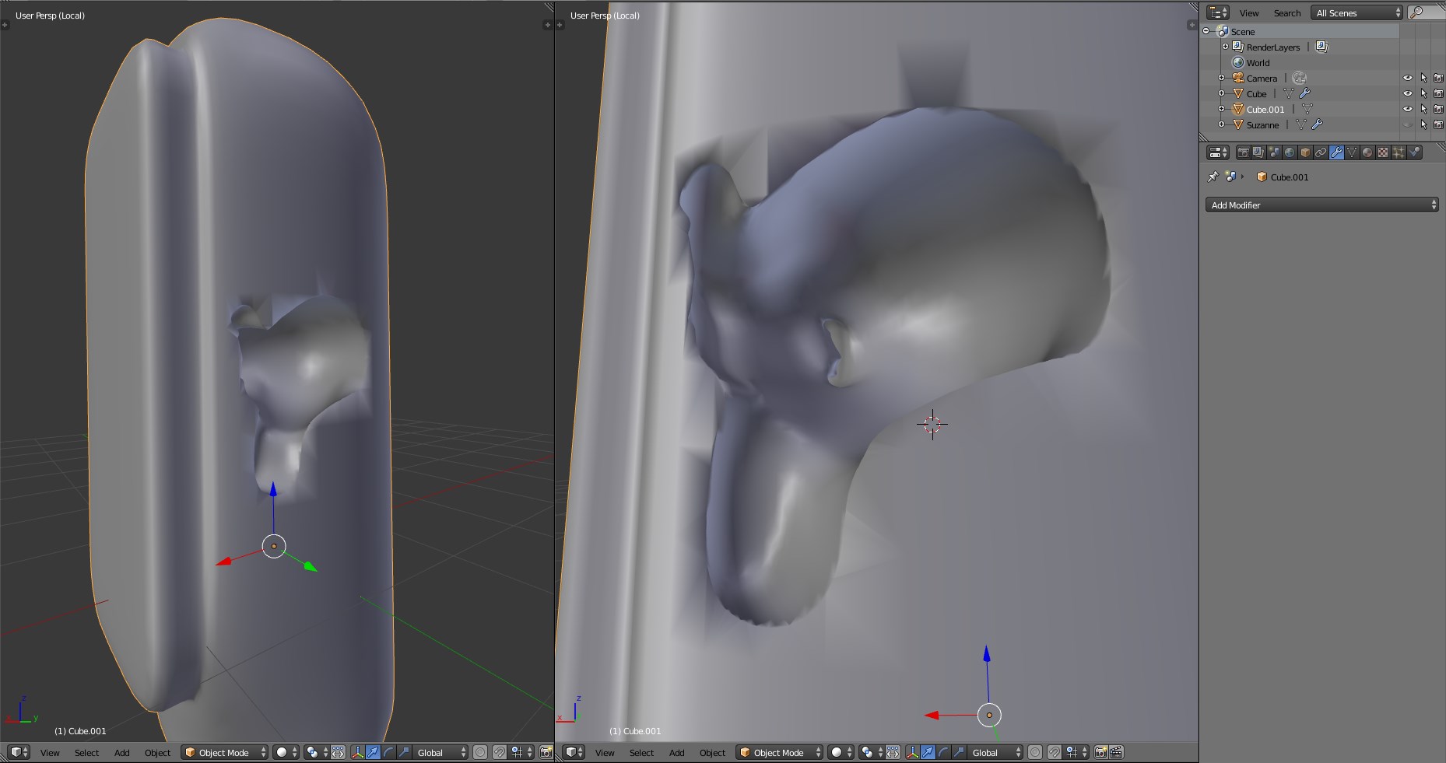Open the Render properties tab icon

tap(1244, 152)
